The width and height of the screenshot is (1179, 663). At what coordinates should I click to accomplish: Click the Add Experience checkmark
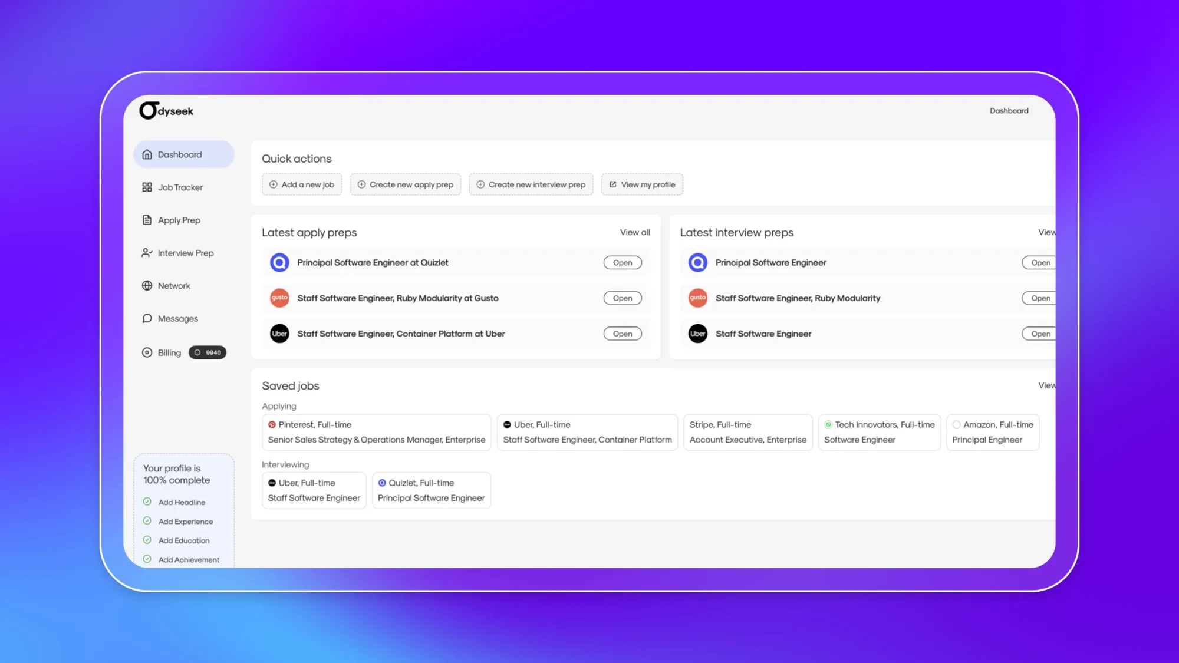tap(147, 521)
